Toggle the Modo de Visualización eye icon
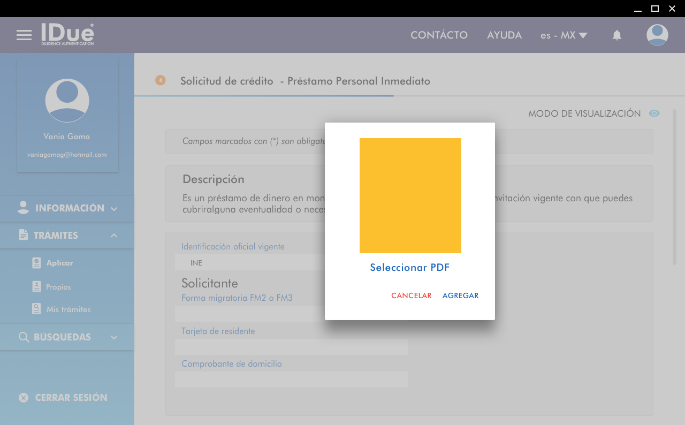 (654, 113)
